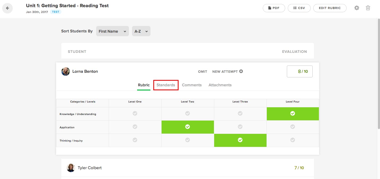Switch to the Comments tab
The image size is (380, 179).
coord(192,85)
